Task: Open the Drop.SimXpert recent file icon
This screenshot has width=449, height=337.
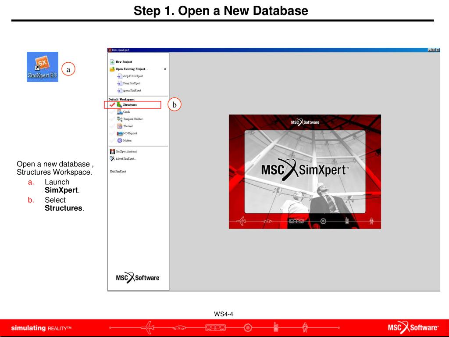Action: click(120, 83)
